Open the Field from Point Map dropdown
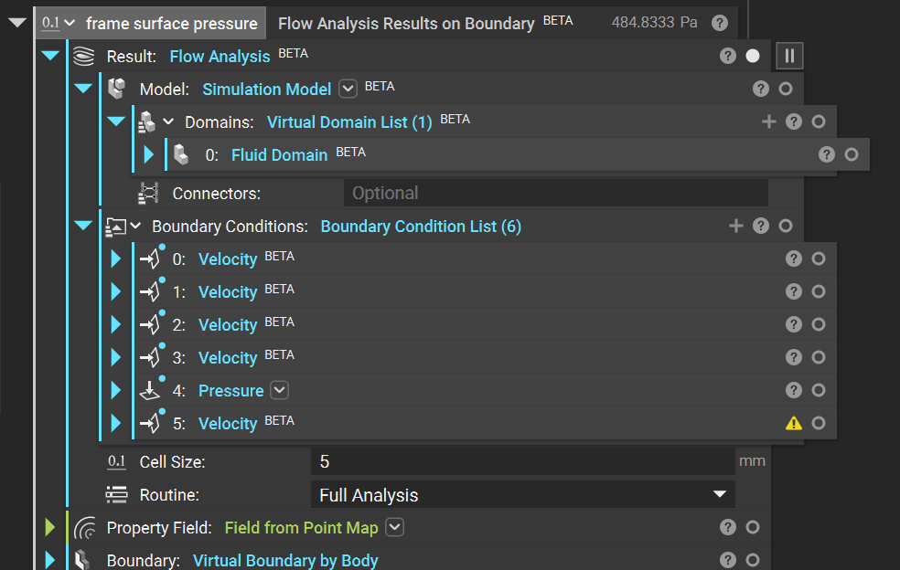 pyautogui.click(x=395, y=527)
